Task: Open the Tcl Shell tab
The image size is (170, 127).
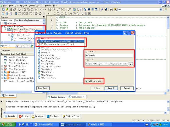Action: tap(53, 116)
